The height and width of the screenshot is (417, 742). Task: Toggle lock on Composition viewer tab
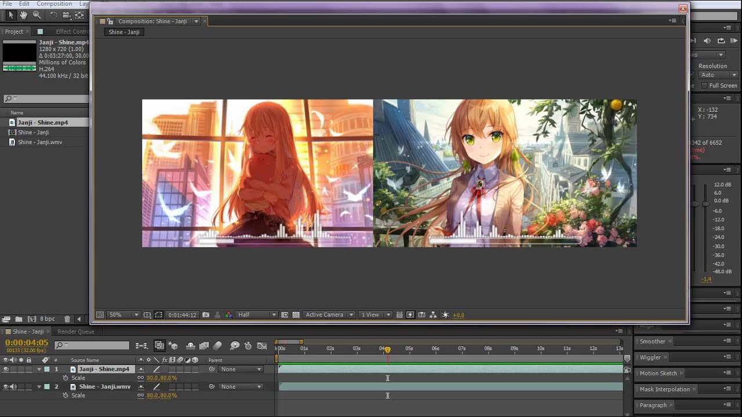pyautogui.click(x=110, y=21)
